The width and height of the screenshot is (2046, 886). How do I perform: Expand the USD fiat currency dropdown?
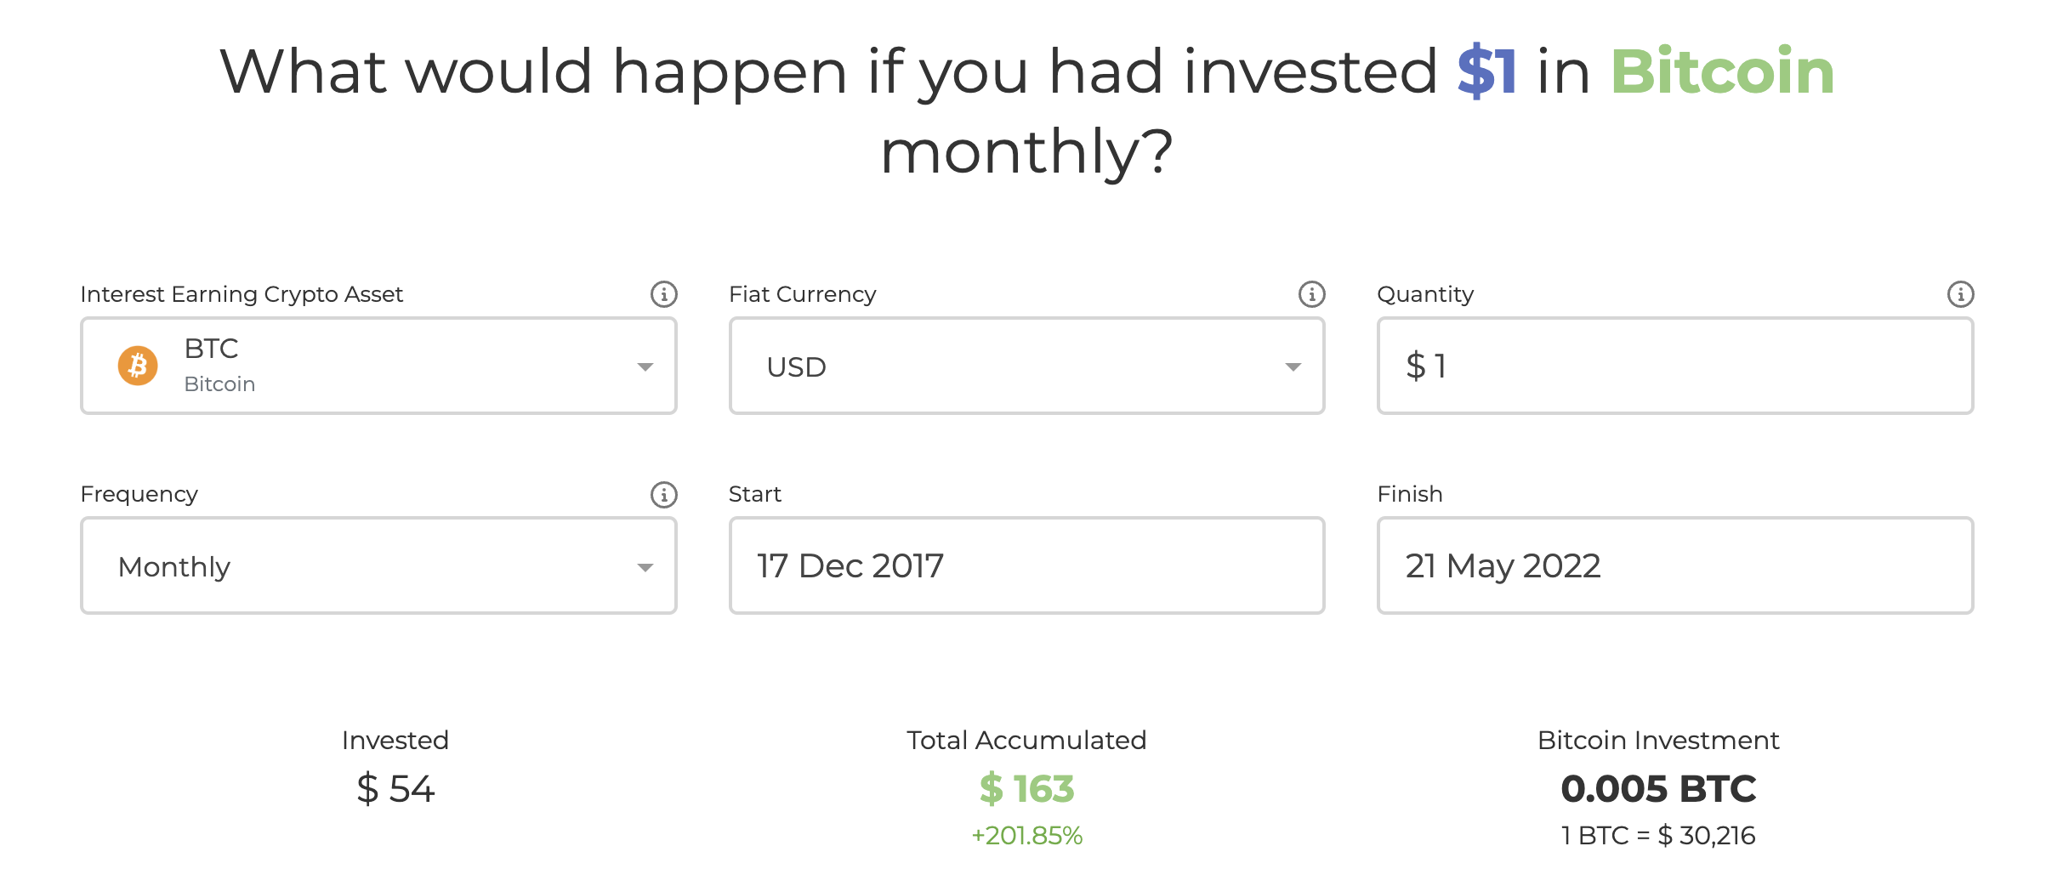1026,366
